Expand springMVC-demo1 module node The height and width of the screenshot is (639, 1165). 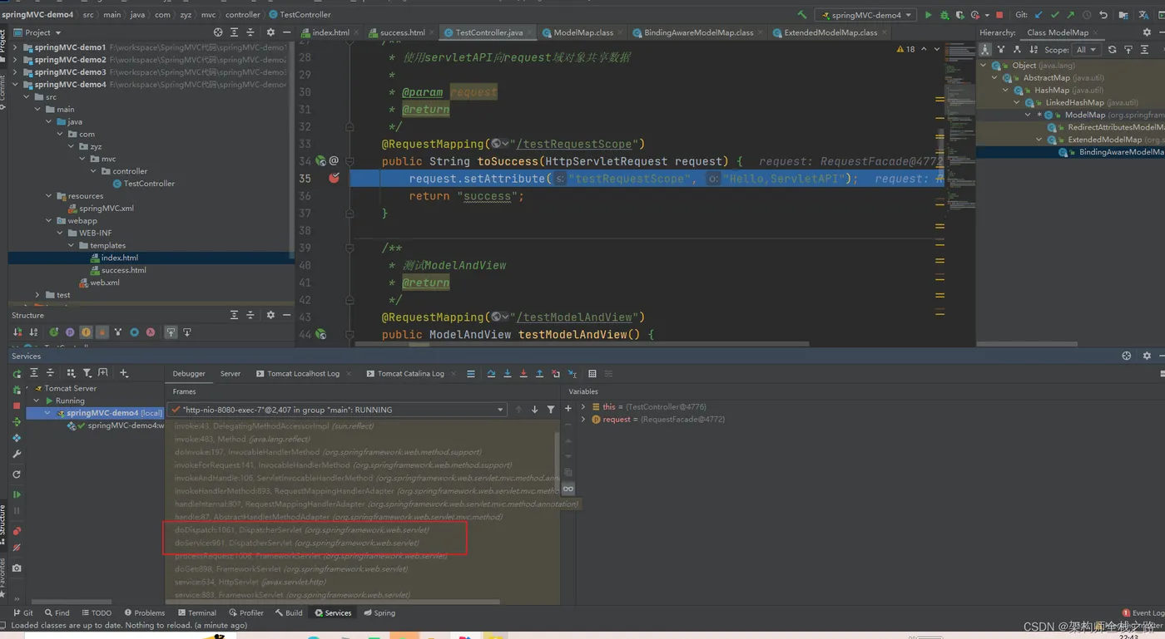coord(14,47)
